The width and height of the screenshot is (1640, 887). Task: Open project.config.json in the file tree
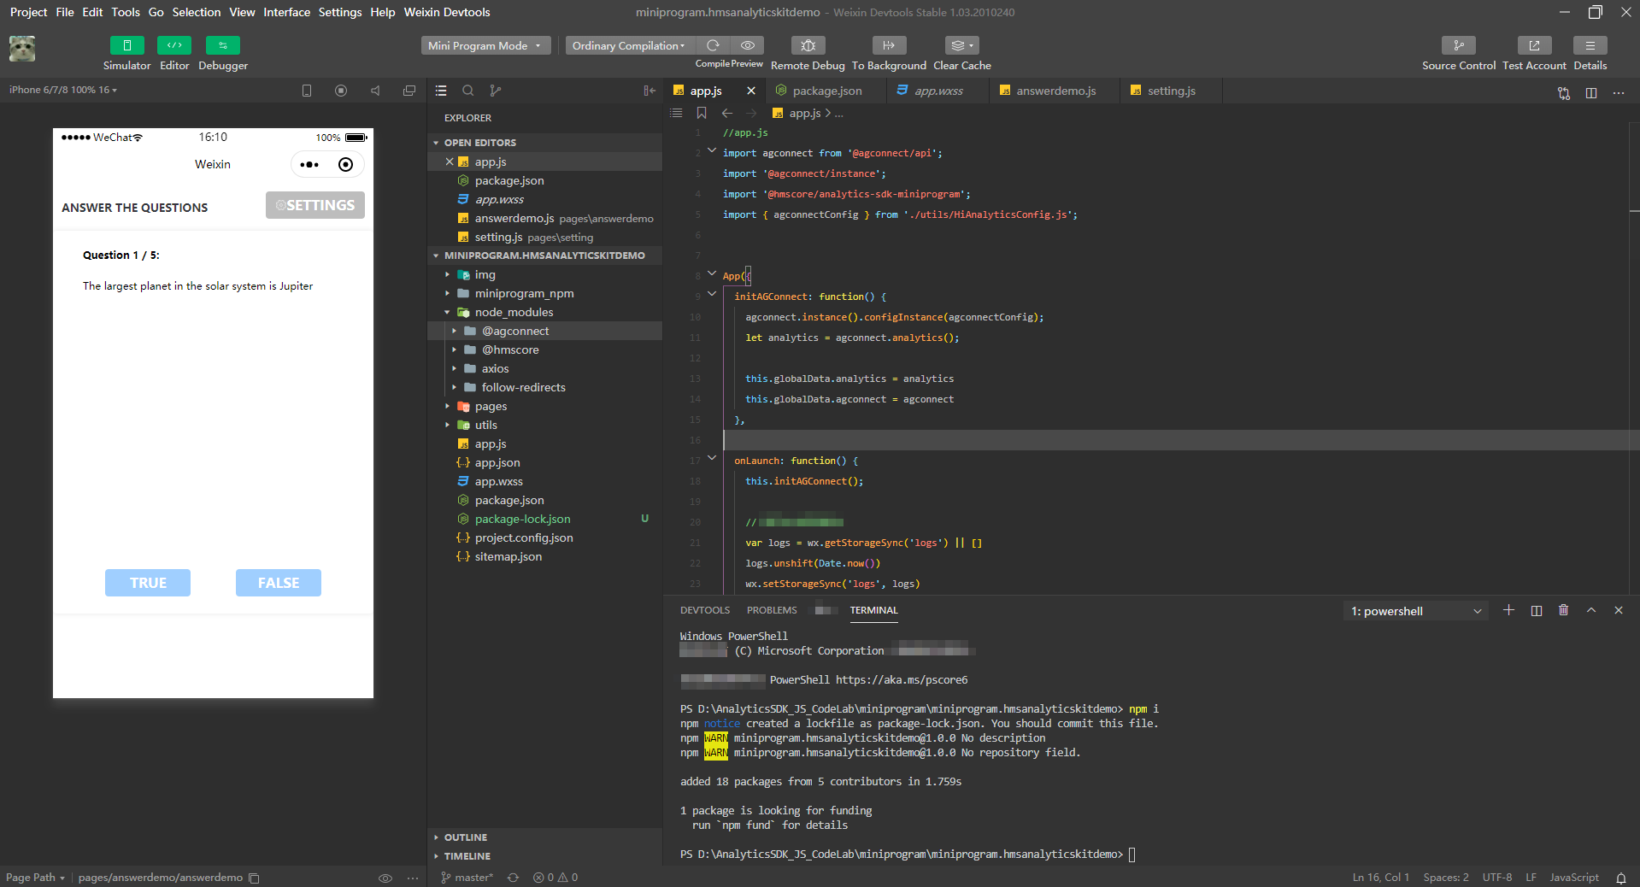523,537
